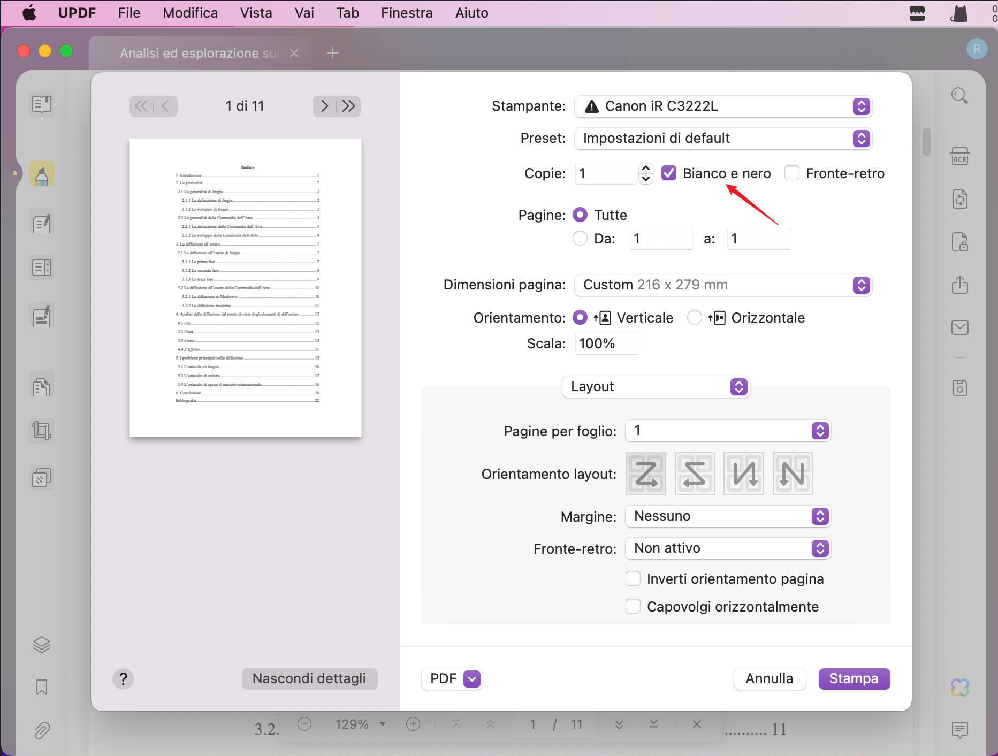Choose Verticale orientation
Screen dimensions: 998x756
pyautogui.click(x=580, y=318)
